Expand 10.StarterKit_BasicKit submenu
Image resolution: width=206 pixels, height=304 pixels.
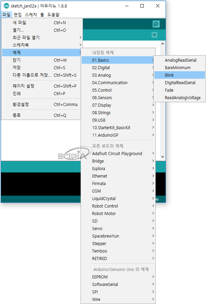tap(118, 127)
